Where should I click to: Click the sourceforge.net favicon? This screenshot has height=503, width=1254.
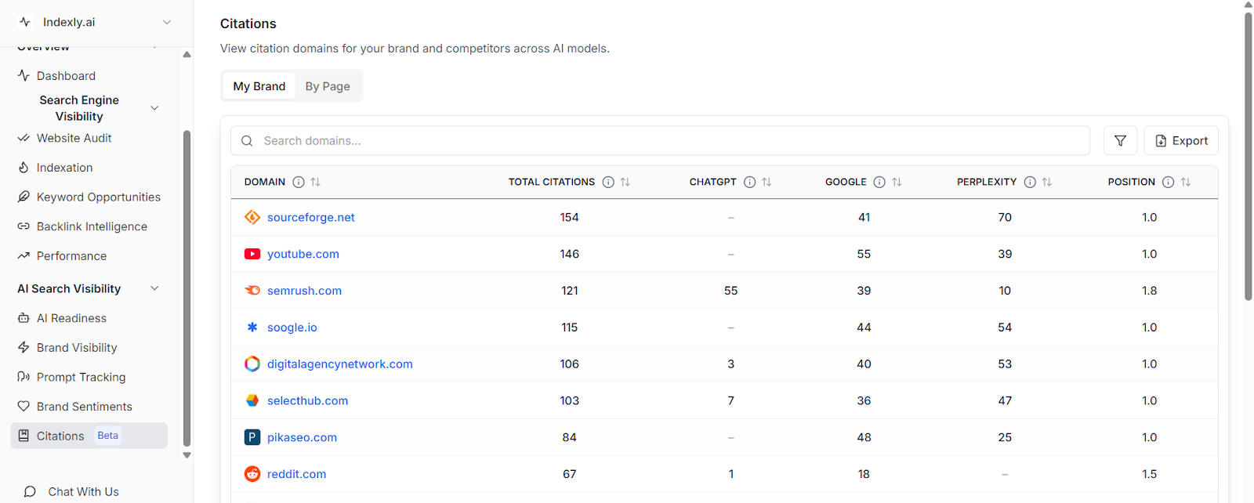pos(252,217)
